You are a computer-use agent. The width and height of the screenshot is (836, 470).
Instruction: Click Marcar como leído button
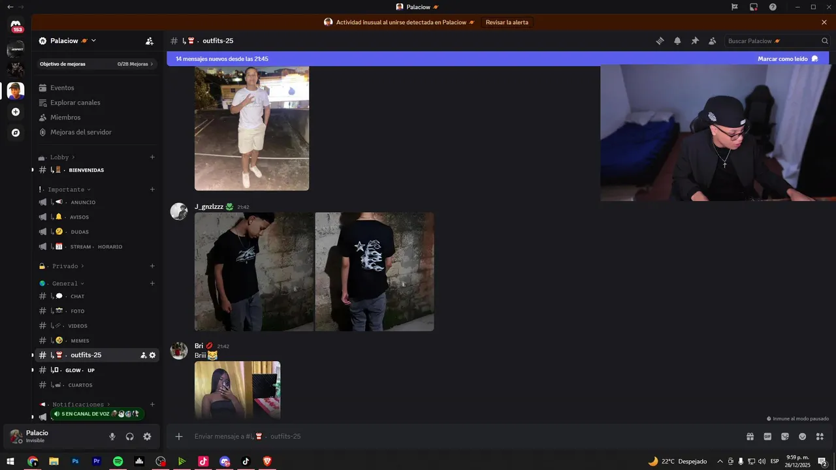click(x=788, y=59)
